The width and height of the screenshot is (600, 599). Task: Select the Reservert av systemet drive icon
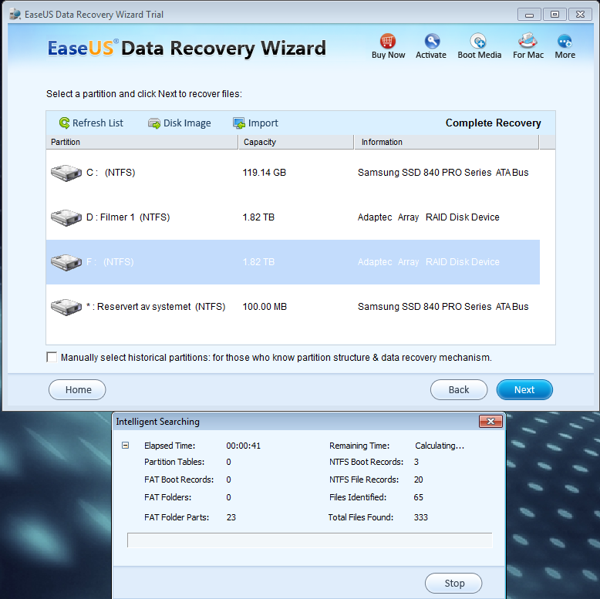66,307
